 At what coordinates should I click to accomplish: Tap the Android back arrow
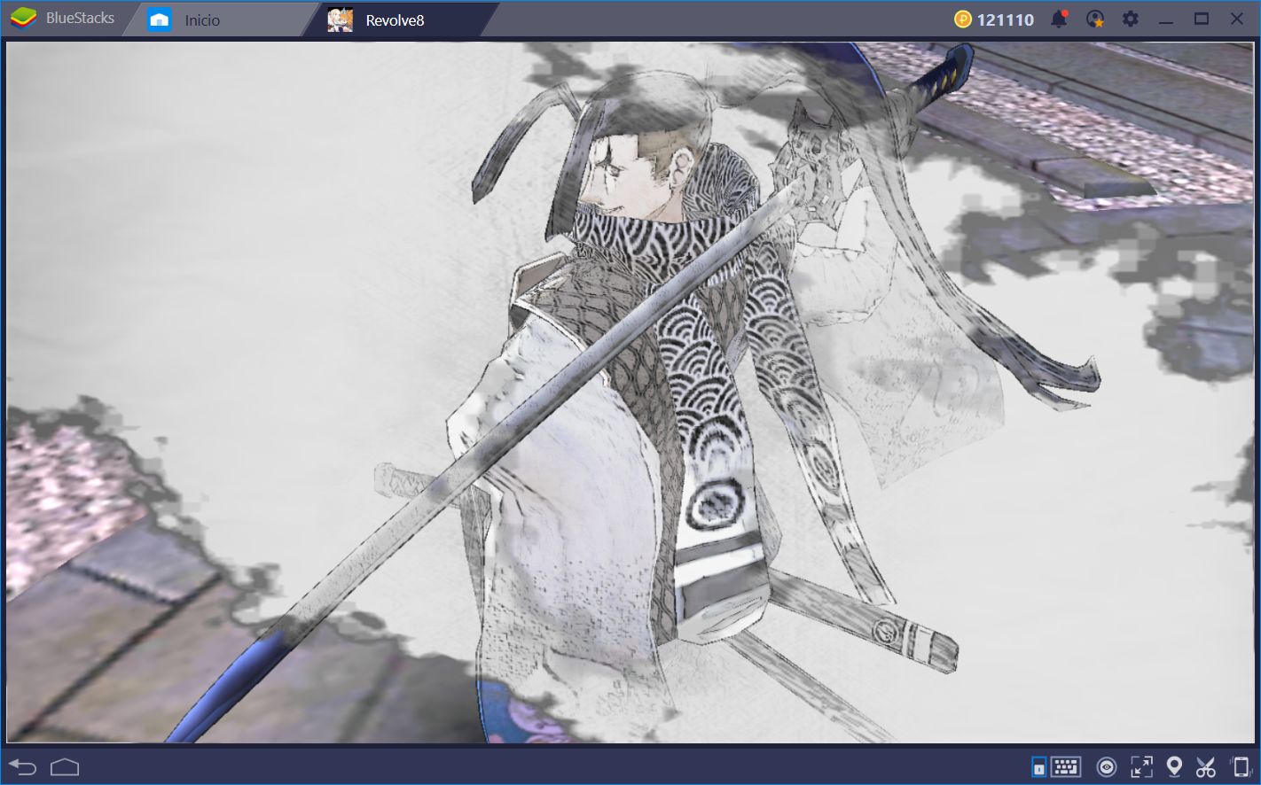tap(22, 766)
